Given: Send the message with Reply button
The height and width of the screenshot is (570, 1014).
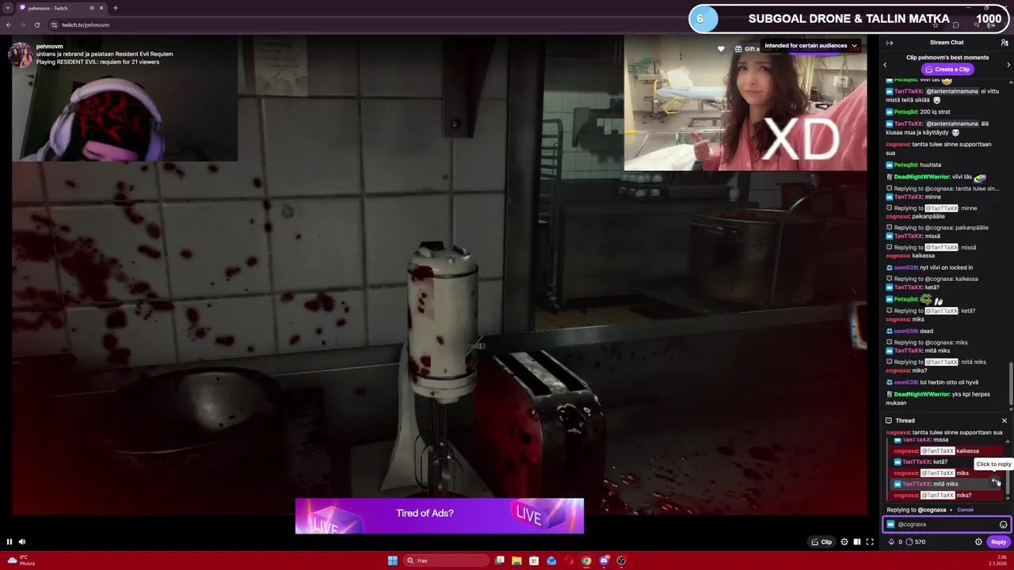Looking at the screenshot, I should [998, 542].
